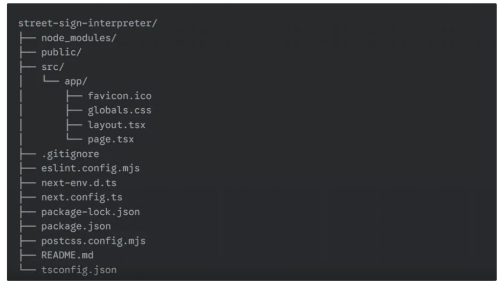The image size is (501, 281).
Task: Select the postcss.config.mjs file
Action: (93, 241)
